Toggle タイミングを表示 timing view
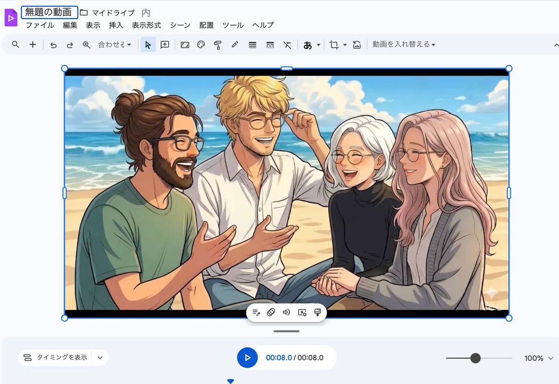Viewport: 559px width, 384px height. [x=55, y=358]
